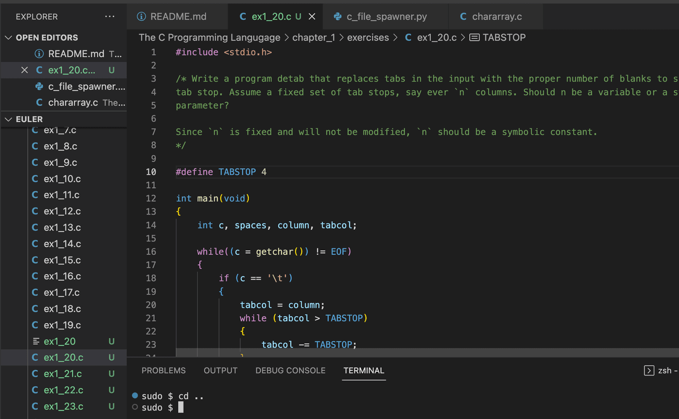679x419 pixels.
Task: Open file ex1_21.c in explorer
Action: click(x=63, y=373)
